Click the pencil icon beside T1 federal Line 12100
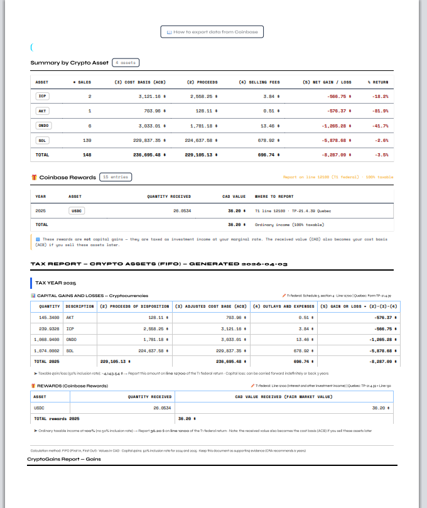The image size is (427, 508). coord(252,386)
